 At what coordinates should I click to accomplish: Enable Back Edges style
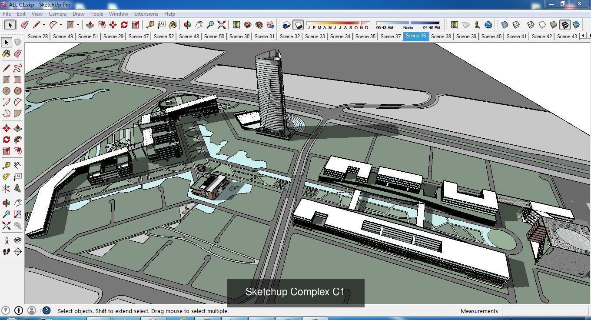click(516, 25)
